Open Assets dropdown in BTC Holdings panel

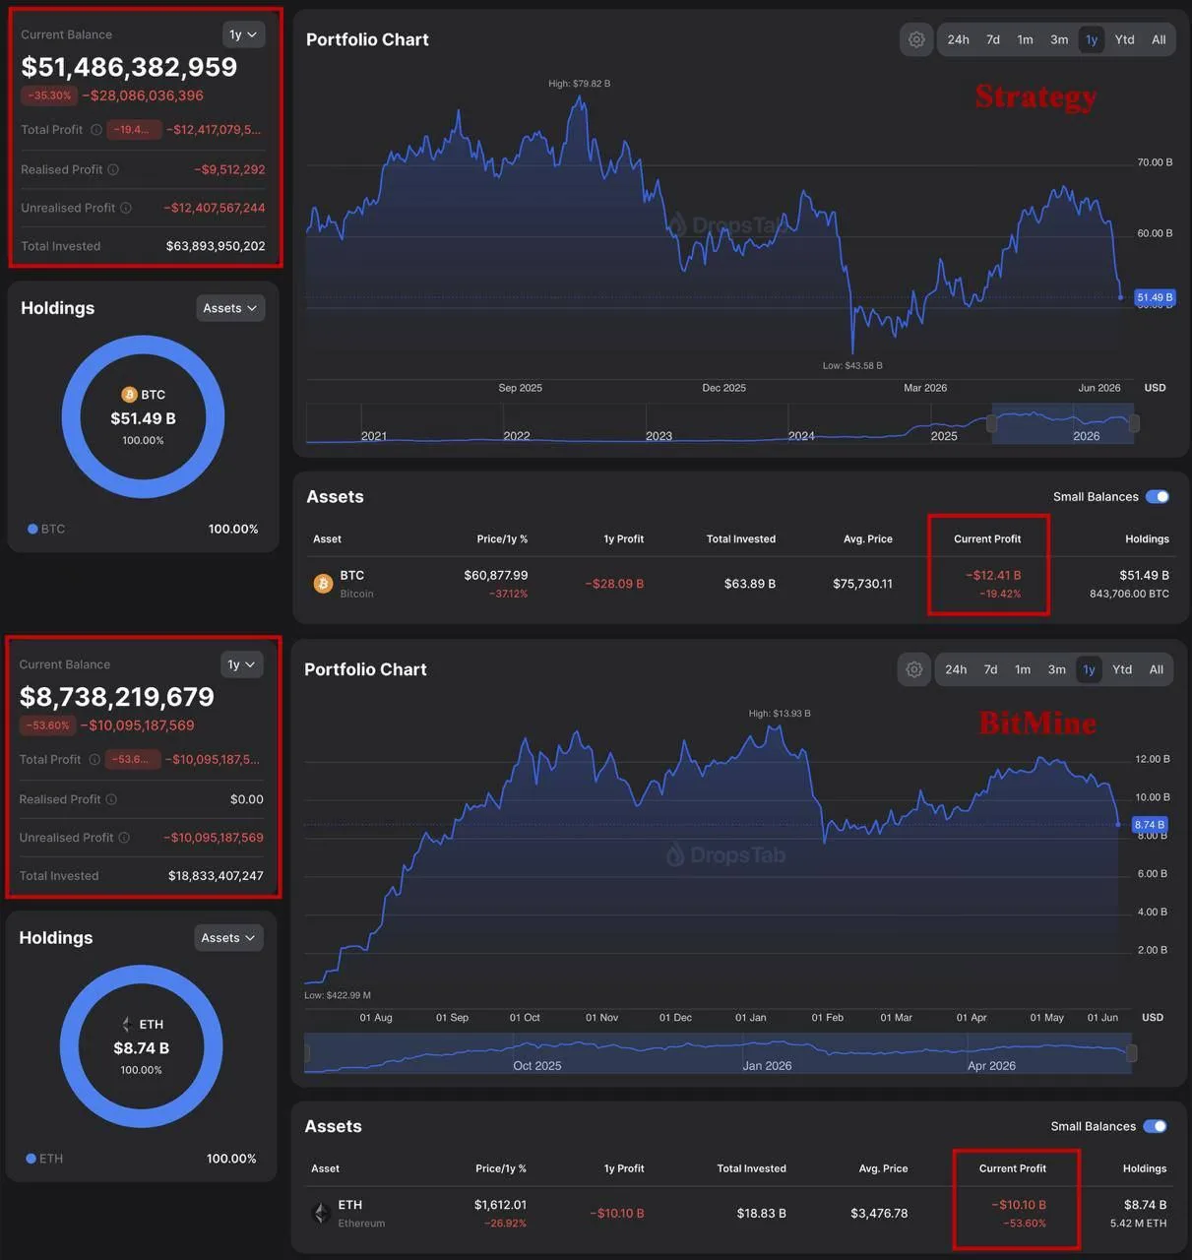click(230, 308)
